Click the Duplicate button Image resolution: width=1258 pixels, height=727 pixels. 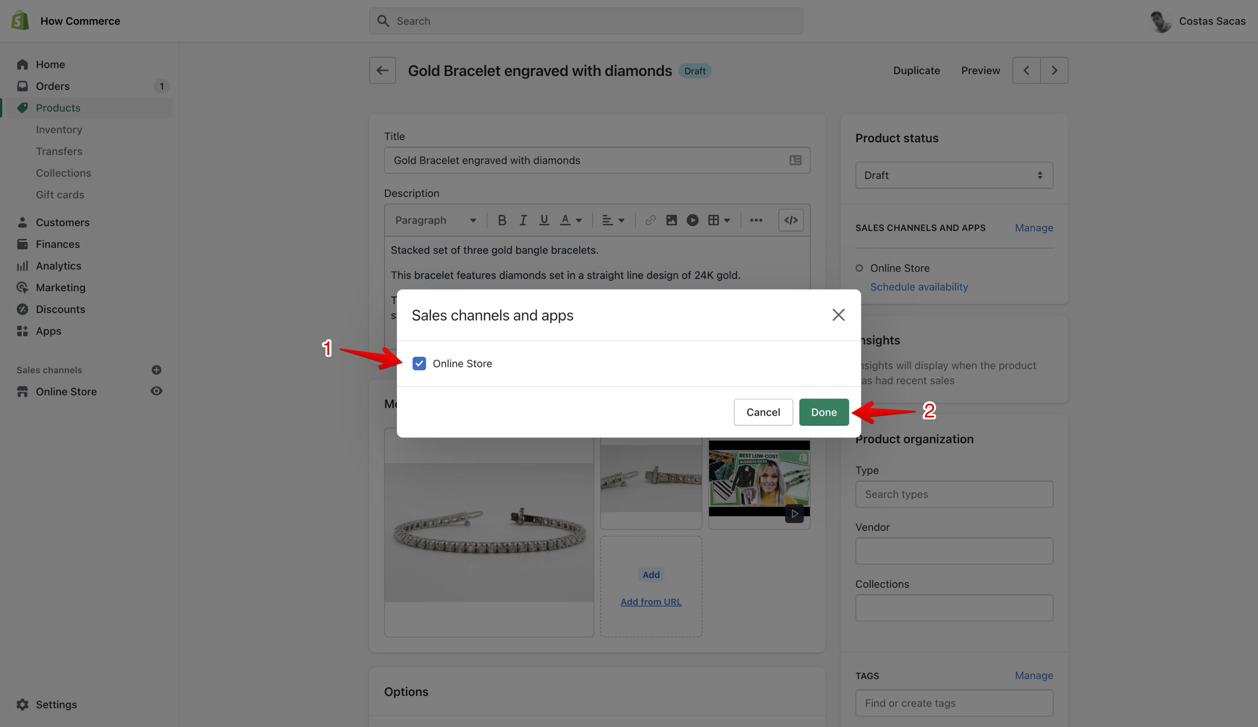coord(916,70)
